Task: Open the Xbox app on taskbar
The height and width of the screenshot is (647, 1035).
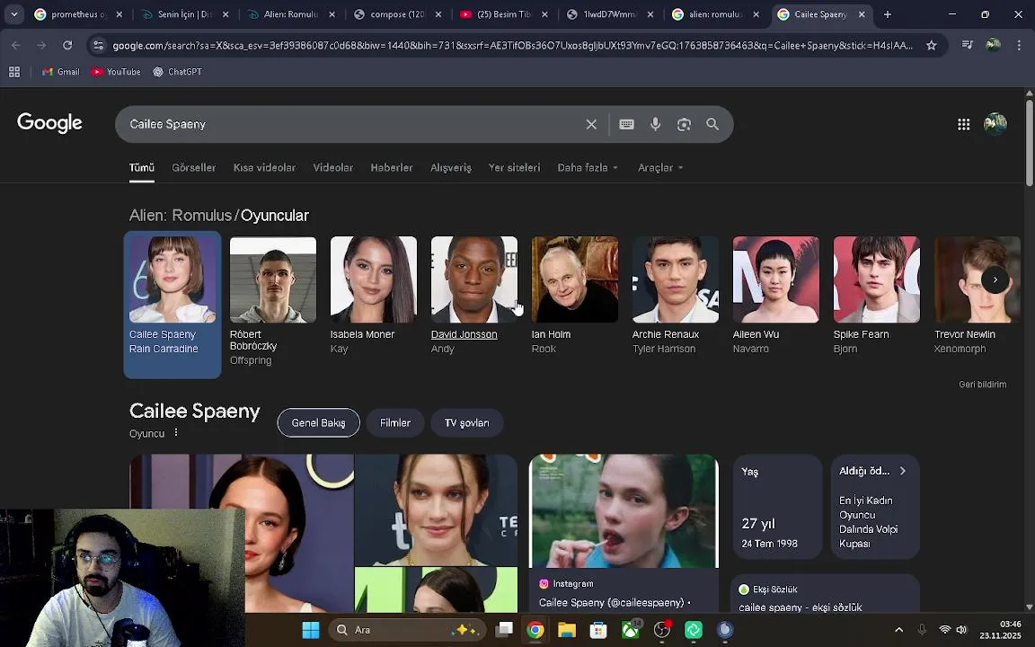Action: point(631,630)
